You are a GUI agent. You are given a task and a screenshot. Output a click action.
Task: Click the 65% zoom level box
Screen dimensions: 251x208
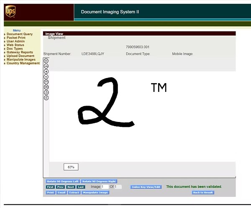(x=71, y=167)
